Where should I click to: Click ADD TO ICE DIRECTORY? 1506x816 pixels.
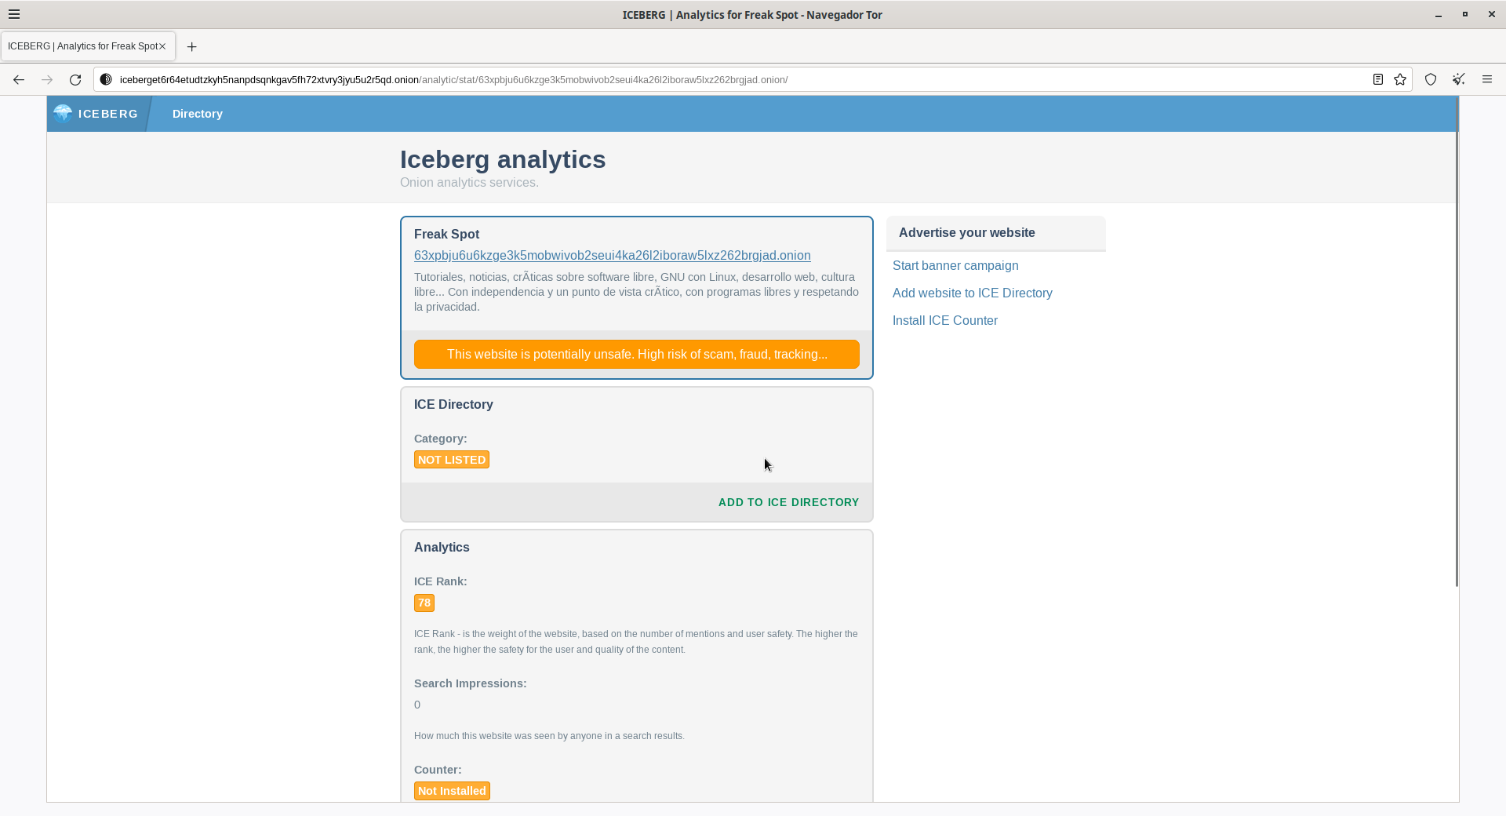788,502
